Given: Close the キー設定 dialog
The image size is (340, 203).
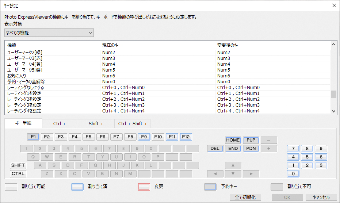Looking at the screenshot, I should tap(334, 5).
